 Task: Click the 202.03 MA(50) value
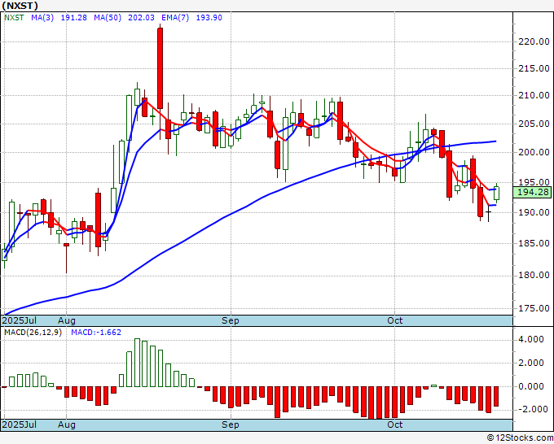click(x=141, y=18)
